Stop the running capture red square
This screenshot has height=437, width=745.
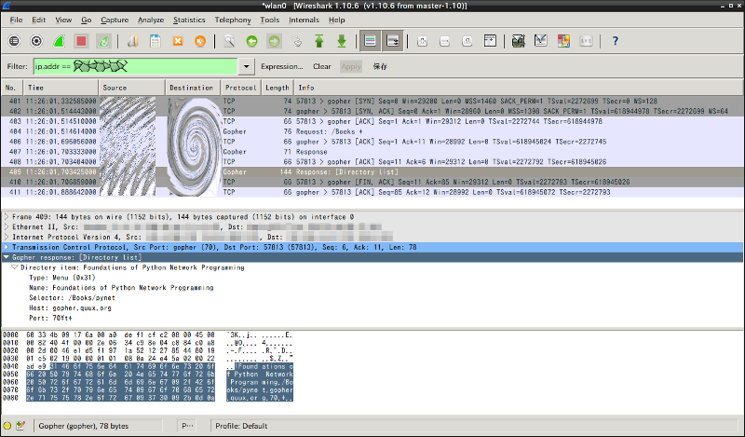(x=81, y=41)
